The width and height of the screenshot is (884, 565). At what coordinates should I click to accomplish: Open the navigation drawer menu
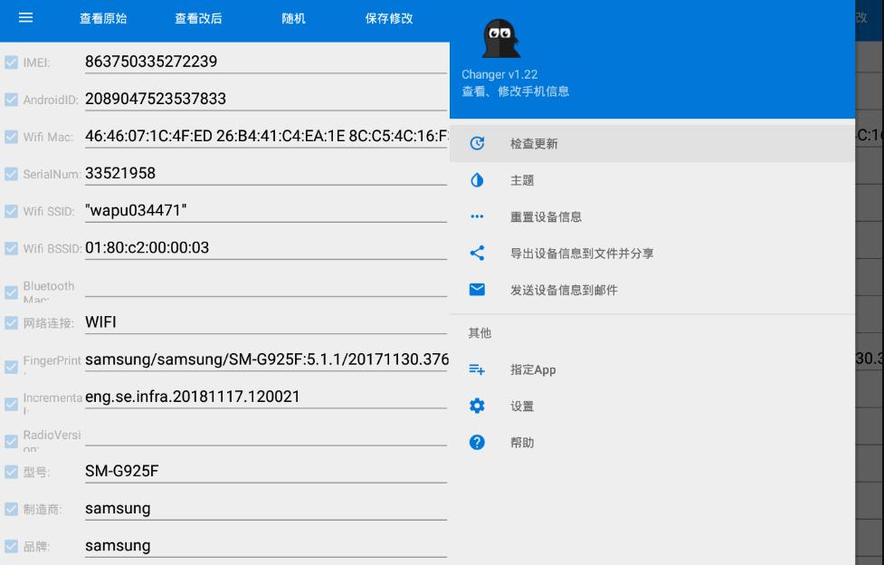point(24,16)
